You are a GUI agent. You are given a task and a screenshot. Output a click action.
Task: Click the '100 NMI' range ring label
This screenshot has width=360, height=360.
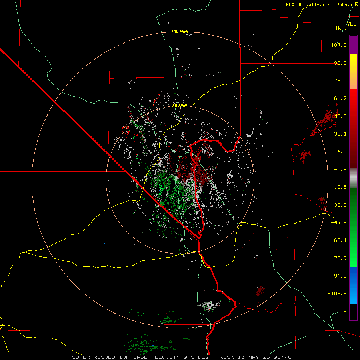pos(180,32)
